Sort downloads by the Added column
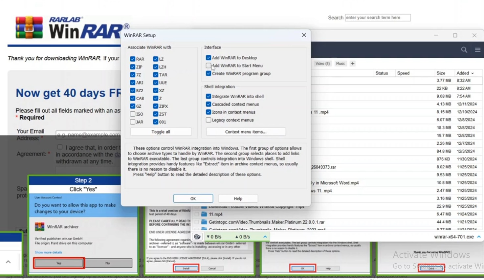484x280 pixels. [x=465, y=73]
